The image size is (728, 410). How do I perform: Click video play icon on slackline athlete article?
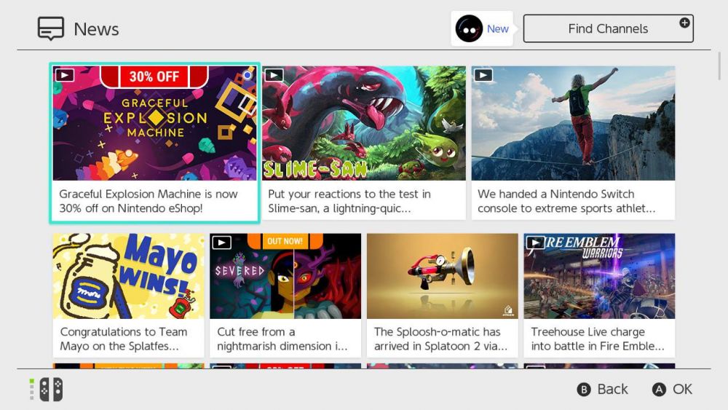[483, 75]
